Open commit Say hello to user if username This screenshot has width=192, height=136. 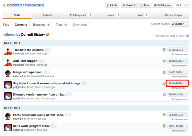pos(47,84)
